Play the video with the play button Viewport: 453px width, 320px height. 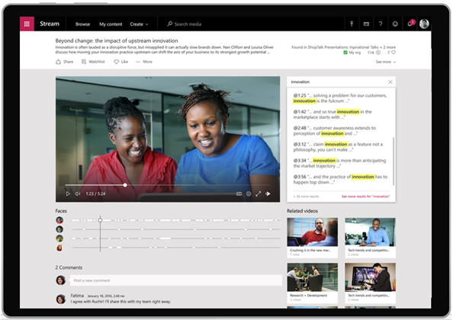(68, 194)
